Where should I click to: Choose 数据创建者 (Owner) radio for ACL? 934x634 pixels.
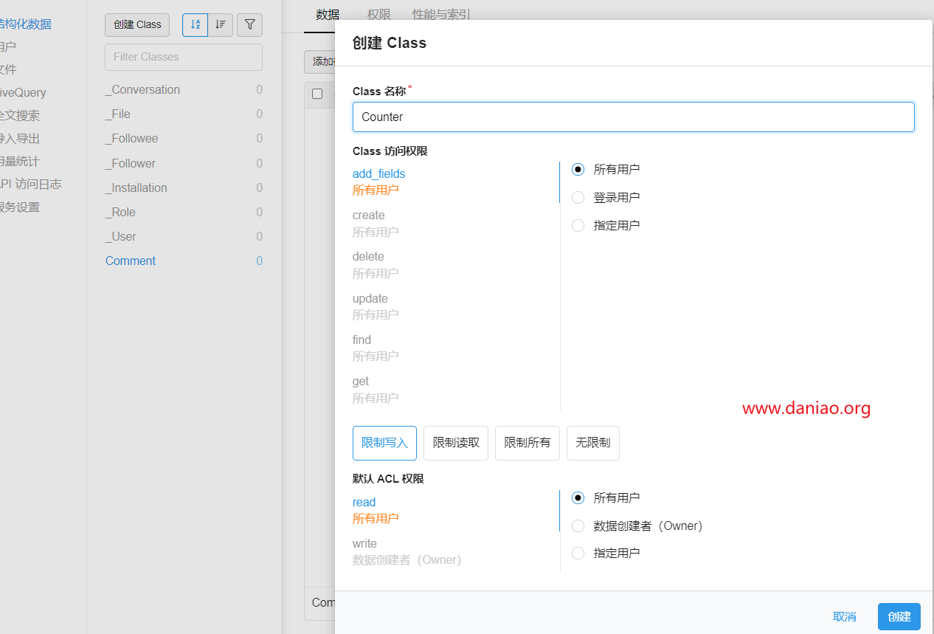point(578,526)
